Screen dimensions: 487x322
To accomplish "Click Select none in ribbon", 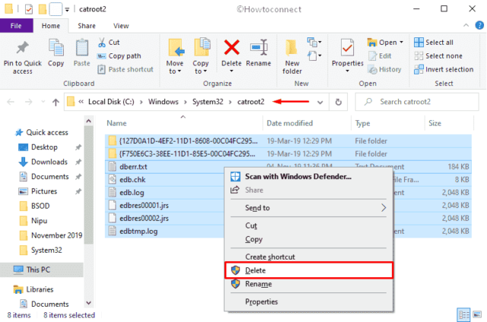I will [x=438, y=56].
